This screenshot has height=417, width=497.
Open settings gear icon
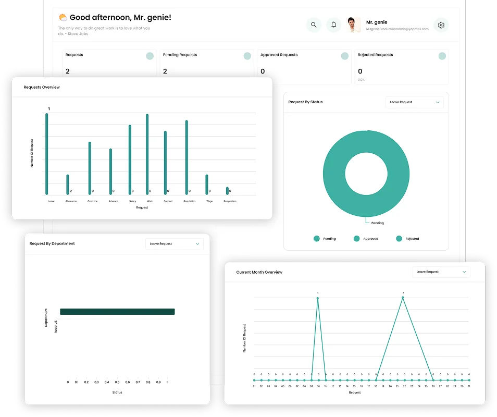coord(441,25)
